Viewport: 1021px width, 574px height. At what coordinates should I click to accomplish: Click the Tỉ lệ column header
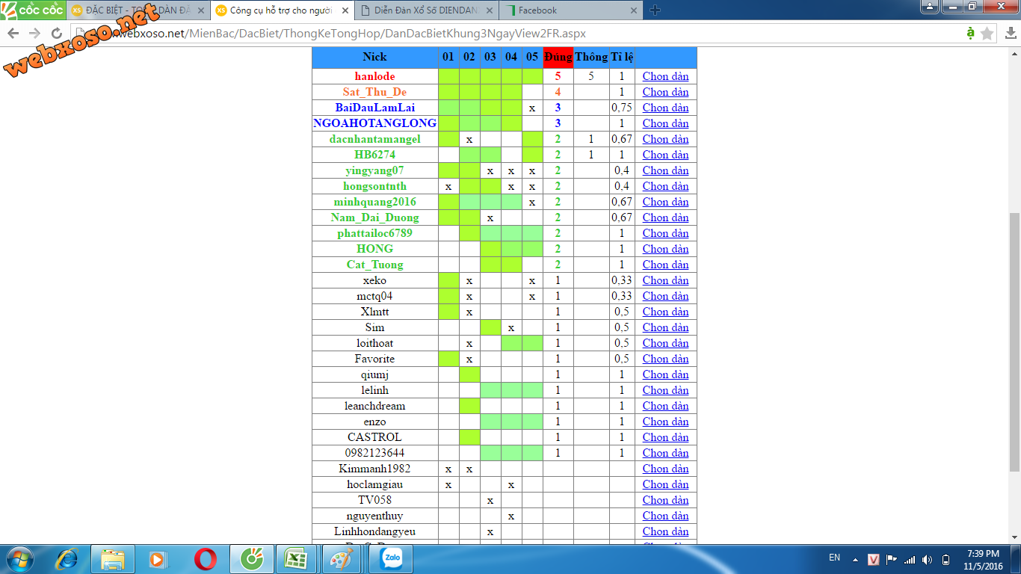coord(622,58)
